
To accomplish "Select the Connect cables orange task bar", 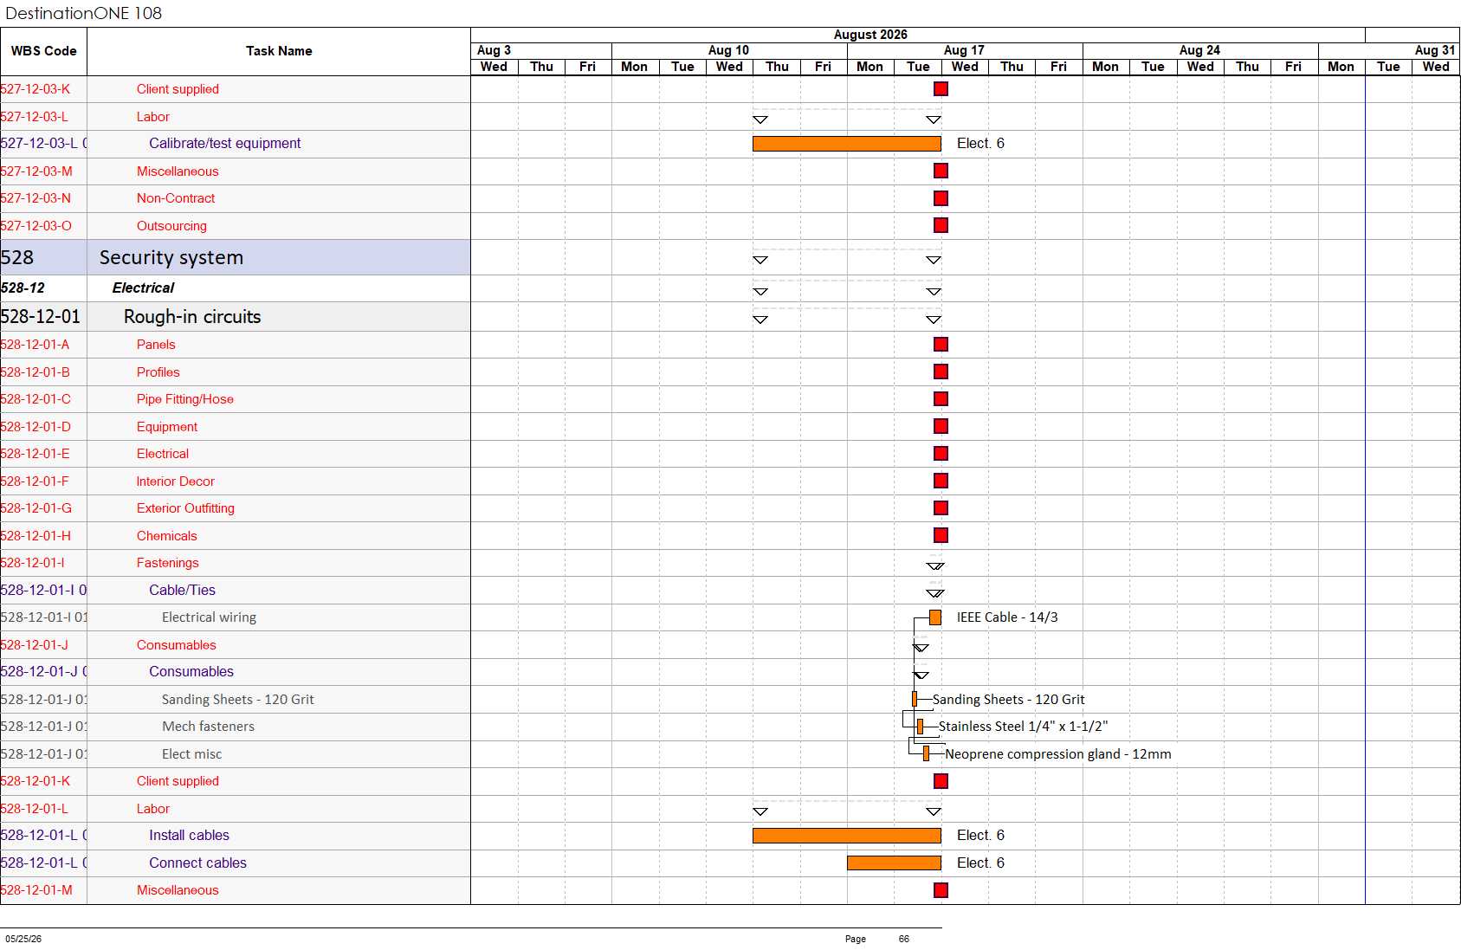I will point(894,863).
